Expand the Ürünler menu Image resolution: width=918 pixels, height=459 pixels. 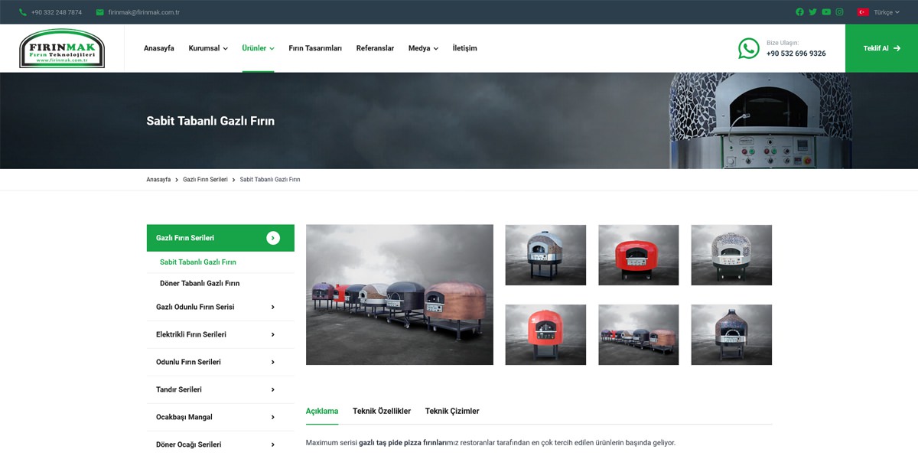258,48
